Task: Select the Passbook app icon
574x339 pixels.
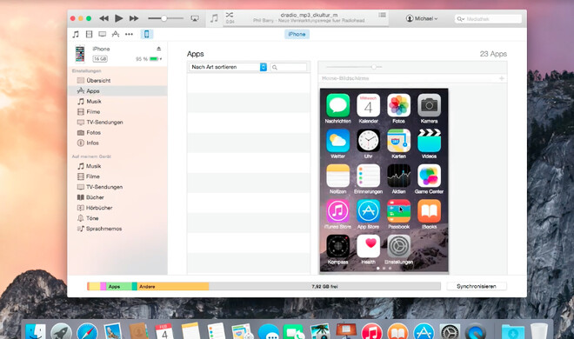Action: point(398,211)
